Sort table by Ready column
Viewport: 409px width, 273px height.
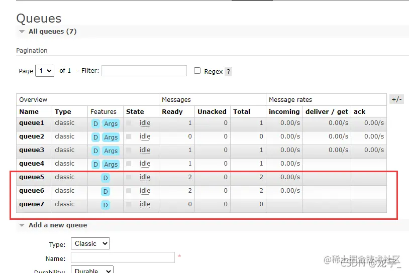[172, 111]
